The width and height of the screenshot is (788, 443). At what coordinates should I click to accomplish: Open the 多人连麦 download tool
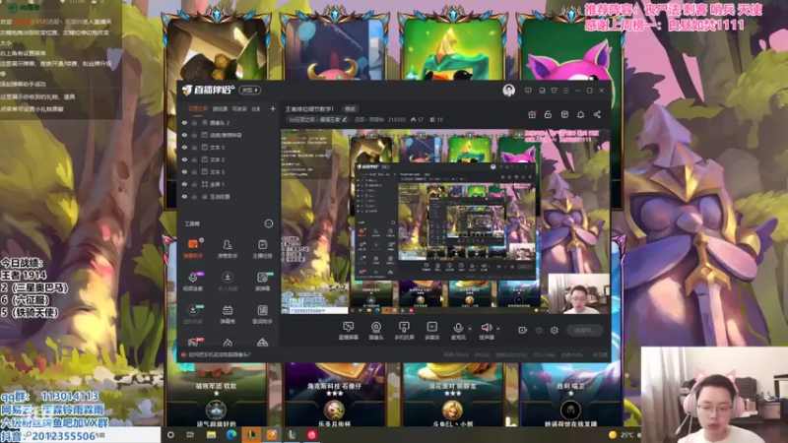pos(228,282)
